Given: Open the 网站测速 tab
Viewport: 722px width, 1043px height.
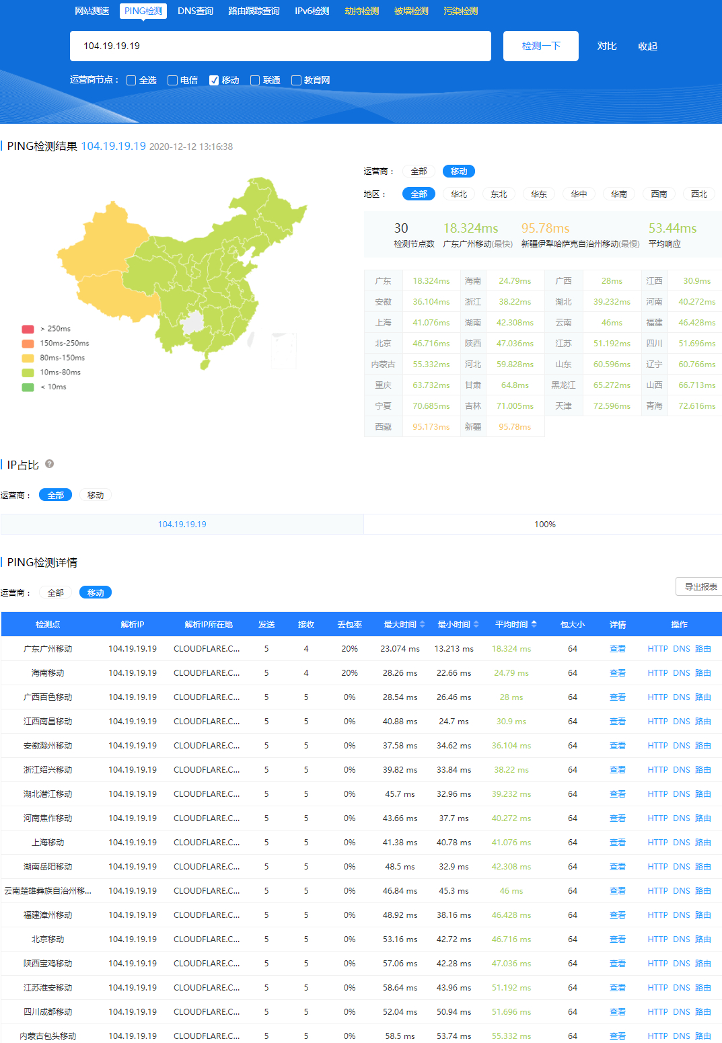Looking at the screenshot, I should pyautogui.click(x=92, y=11).
